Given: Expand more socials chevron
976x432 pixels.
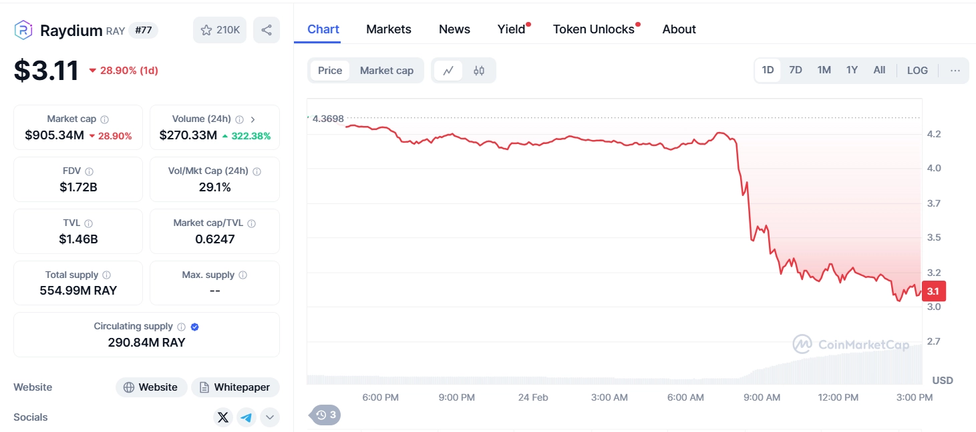Looking at the screenshot, I should tap(270, 417).
